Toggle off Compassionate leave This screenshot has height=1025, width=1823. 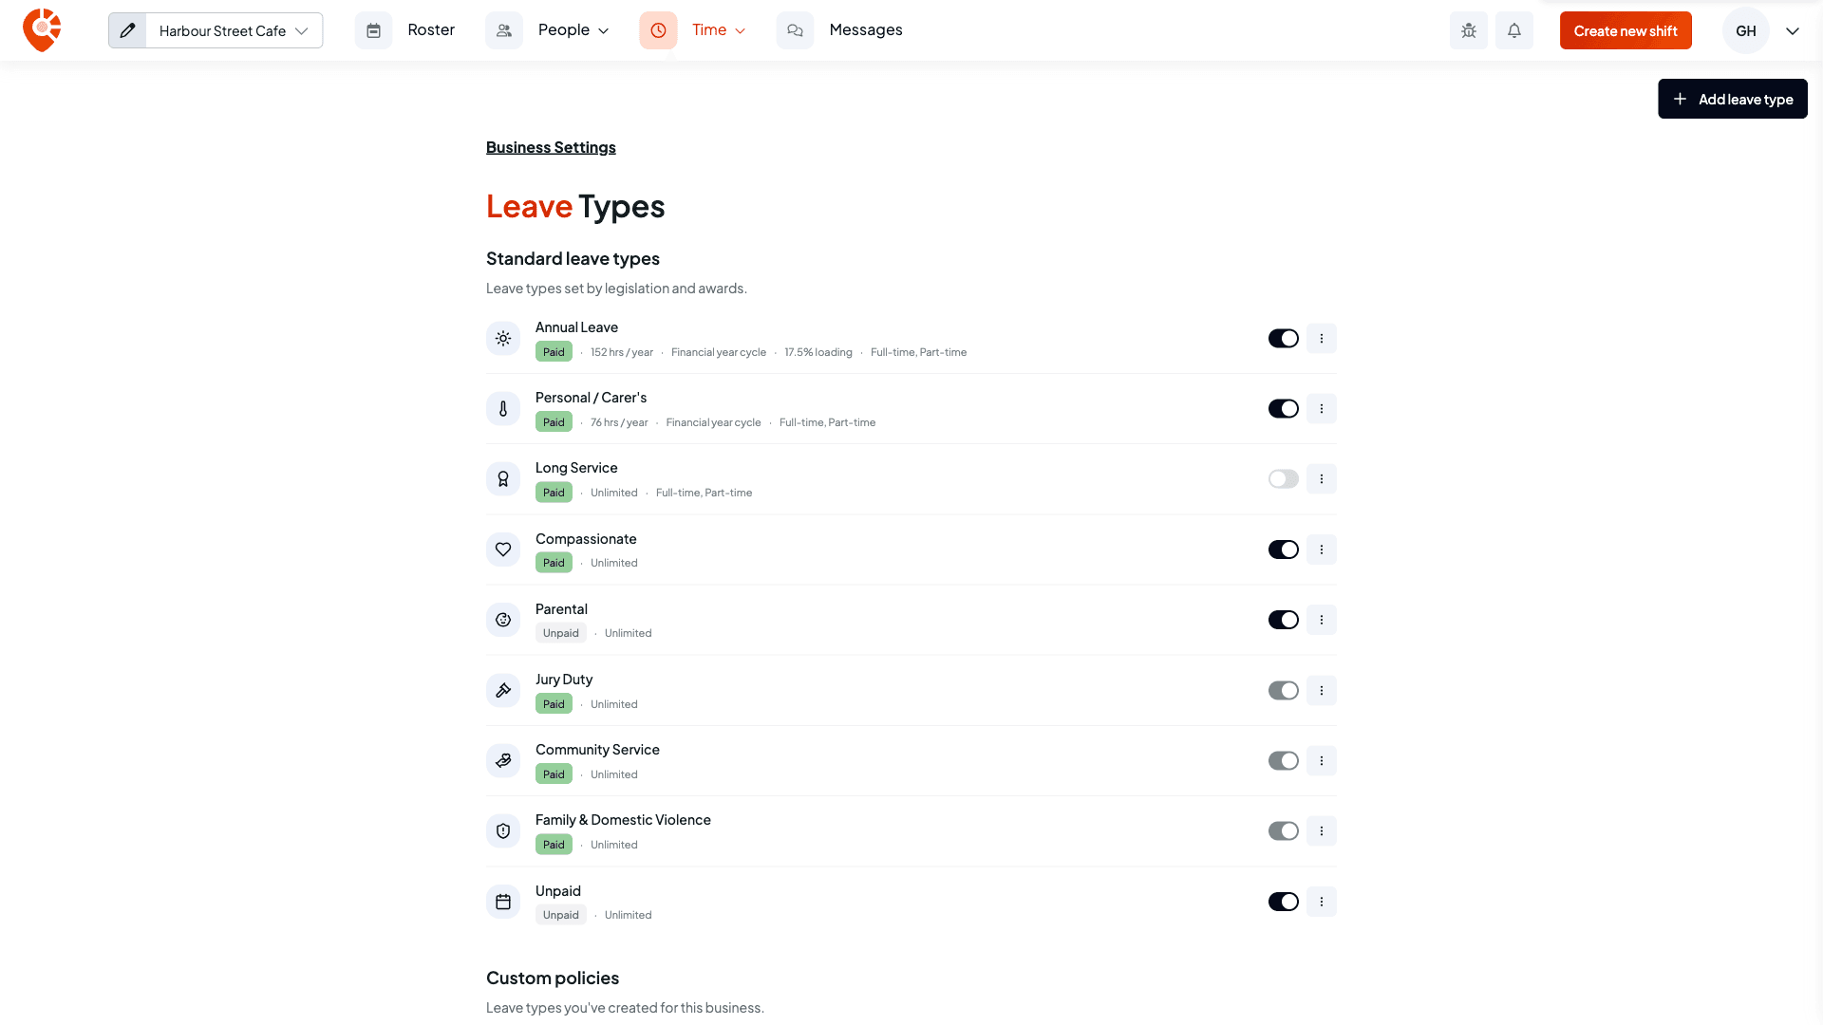tap(1283, 550)
